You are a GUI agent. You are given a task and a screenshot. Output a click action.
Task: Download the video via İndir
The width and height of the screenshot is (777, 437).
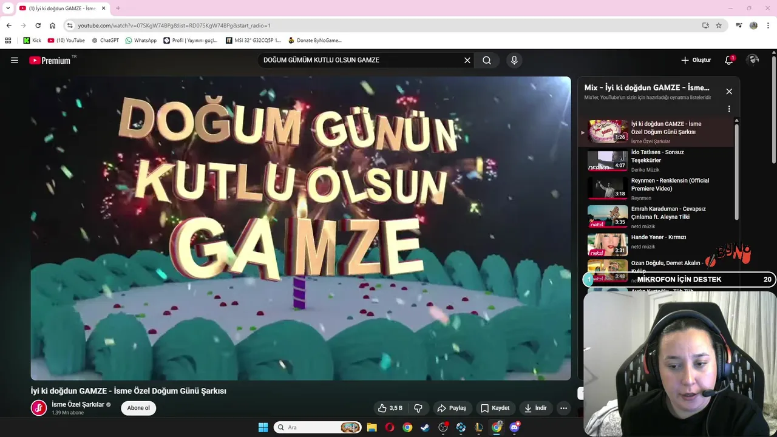click(x=536, y=408)
